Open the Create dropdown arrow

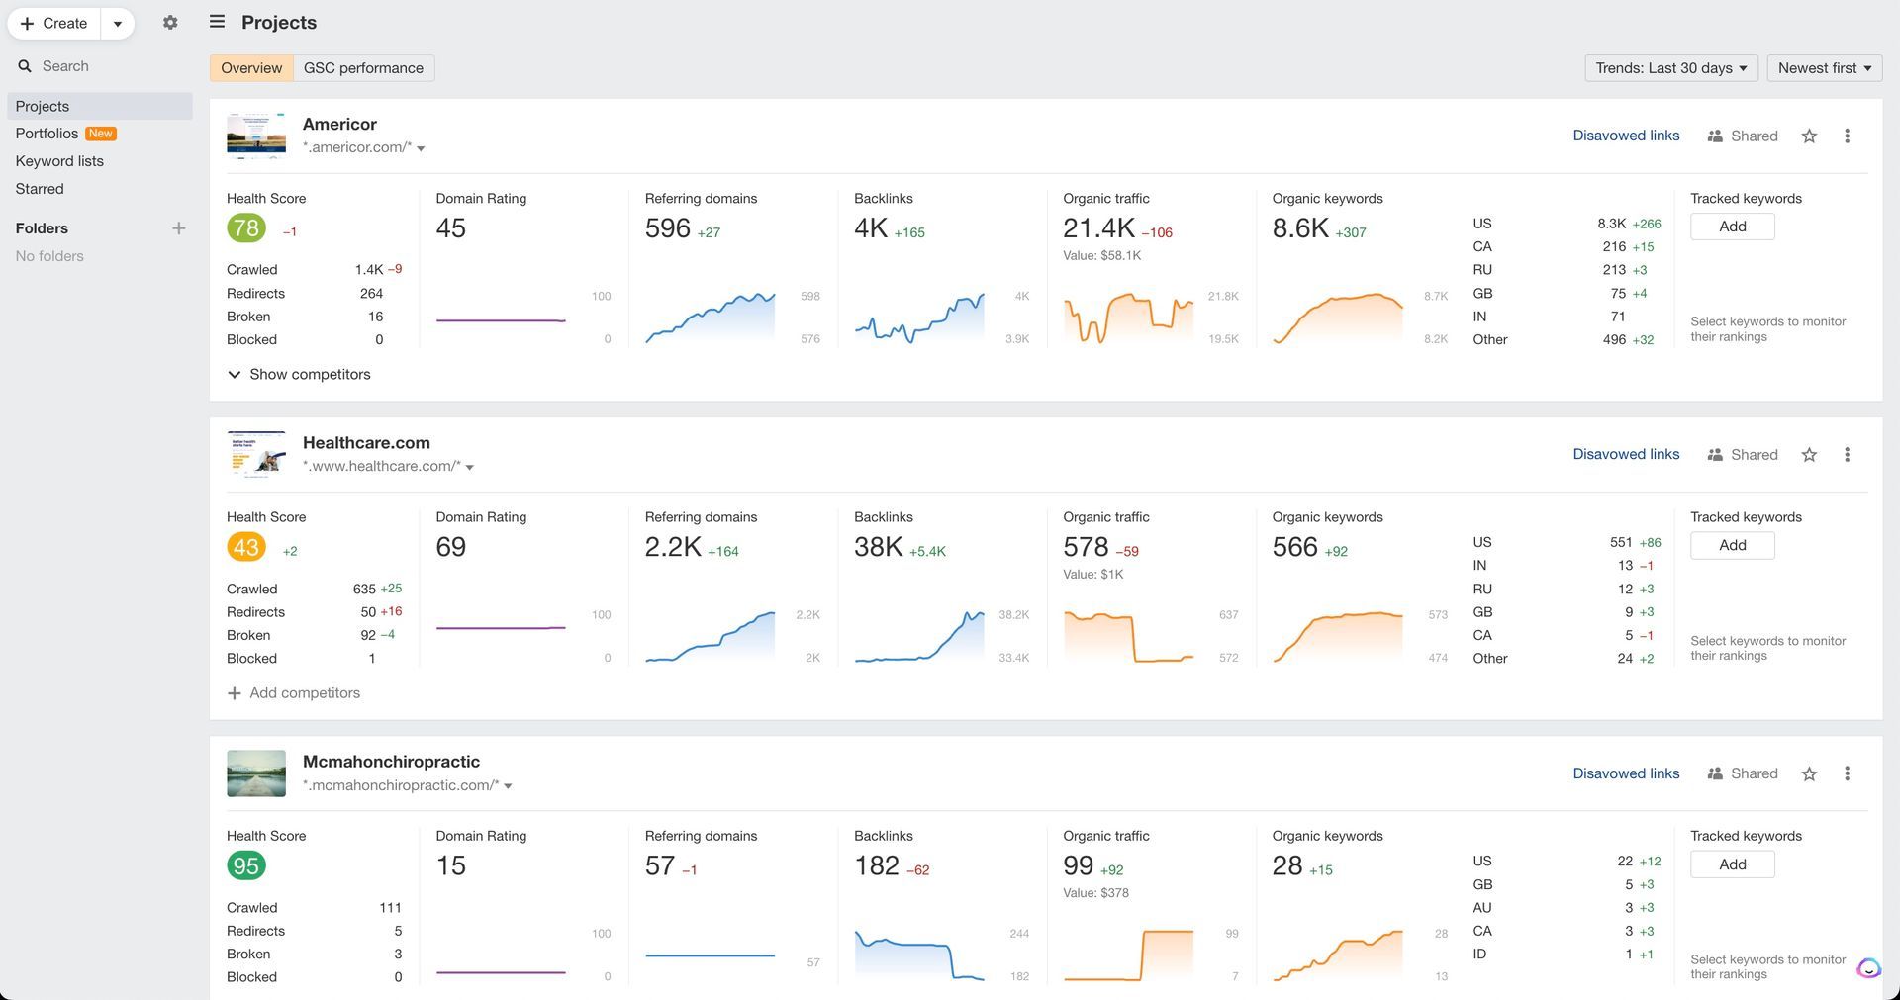pos(117,23)
